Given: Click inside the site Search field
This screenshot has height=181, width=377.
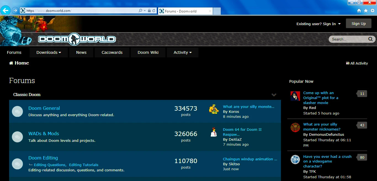Looking at the screenshot, I should tap(348, 39).
